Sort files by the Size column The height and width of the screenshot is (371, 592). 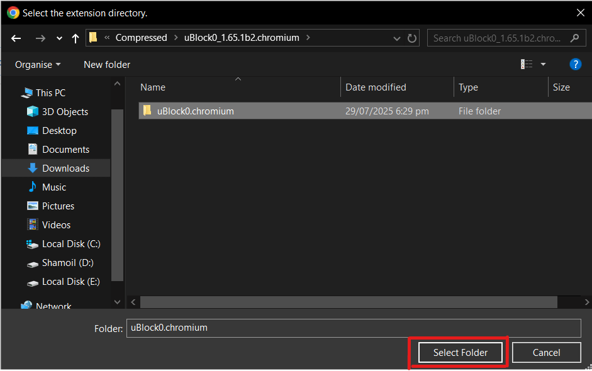(x=561, y=87)
